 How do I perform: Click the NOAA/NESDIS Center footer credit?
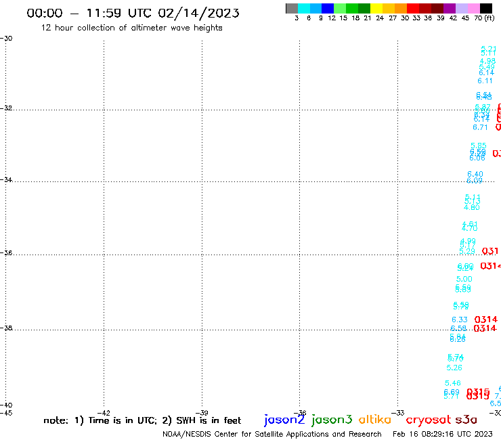point(272,435)
